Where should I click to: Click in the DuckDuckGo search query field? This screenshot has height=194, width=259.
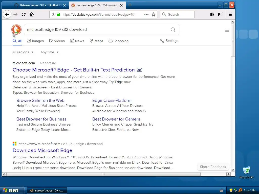coord(97,30)
